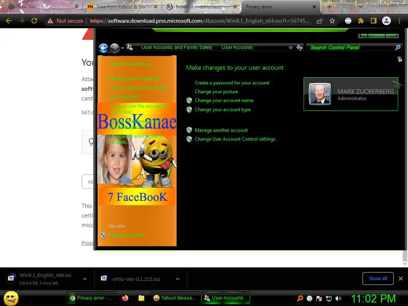Launch Firefox from taskbar
This screenshot has height=306, width=408.
pos(125,298)
